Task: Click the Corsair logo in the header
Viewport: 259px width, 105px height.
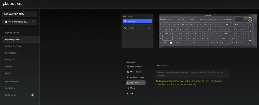Action: point(12,4)
